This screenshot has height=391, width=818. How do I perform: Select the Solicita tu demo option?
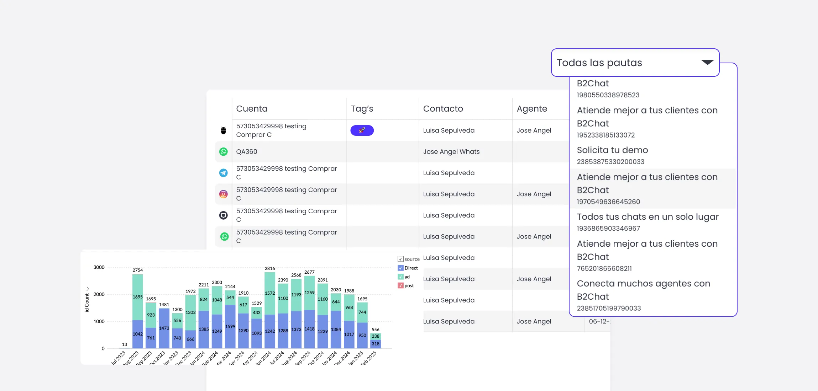[653, 155]
